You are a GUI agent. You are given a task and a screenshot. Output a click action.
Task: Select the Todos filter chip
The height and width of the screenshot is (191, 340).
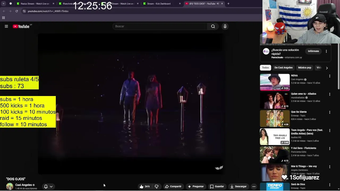pos(266,68)
